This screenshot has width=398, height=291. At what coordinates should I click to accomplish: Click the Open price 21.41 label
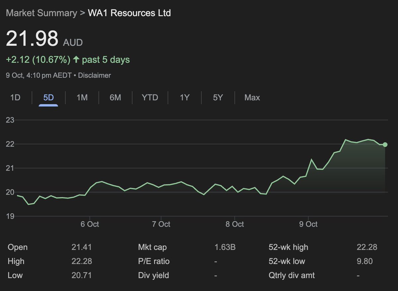pos(17,247)
